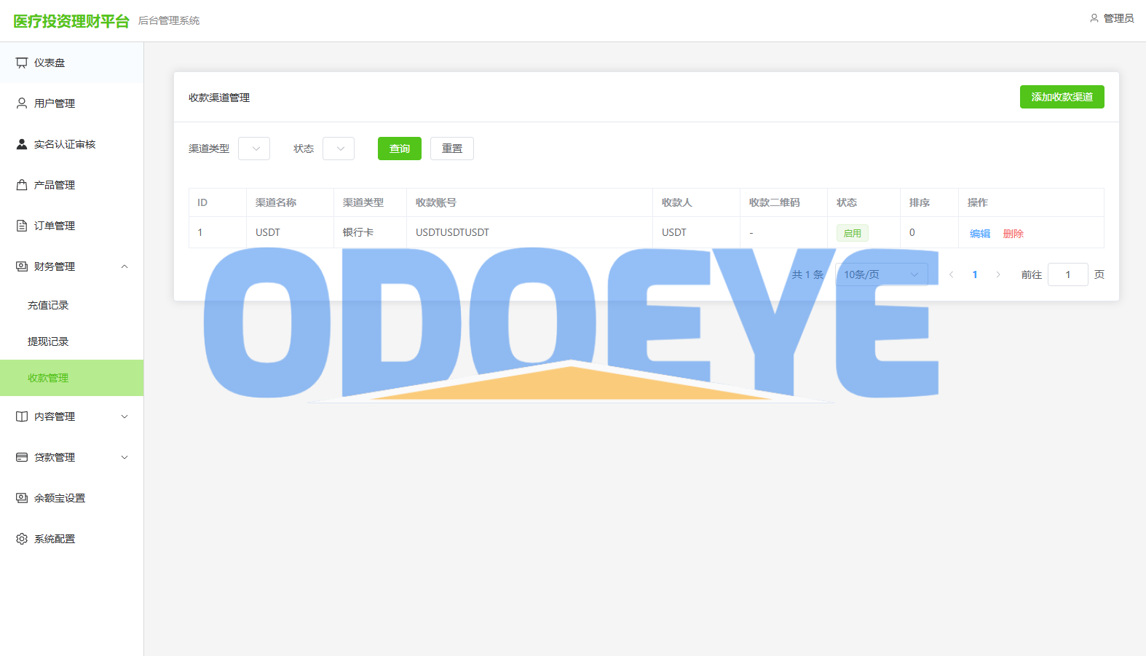Expand the 内容管理 submenu chevron
Image resolution: width=1146 pixels, height=656 pixels.
point(125,416)
